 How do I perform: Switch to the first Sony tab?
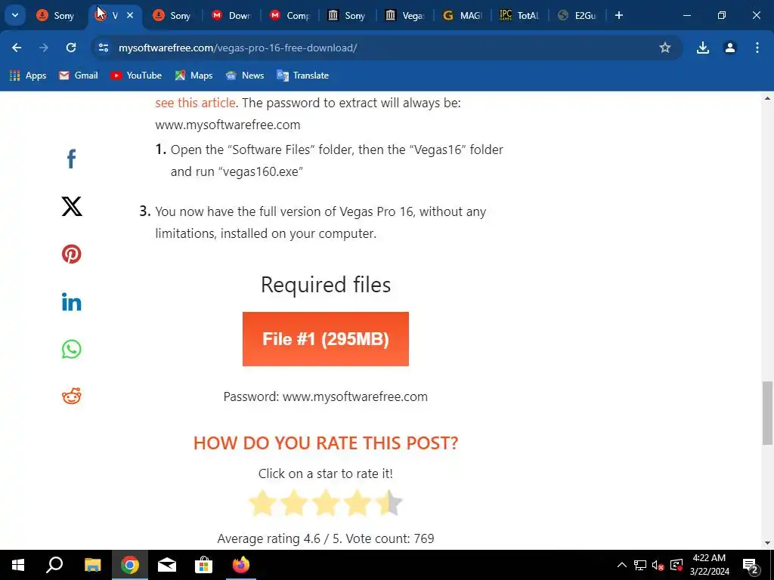tap(57, 15)
